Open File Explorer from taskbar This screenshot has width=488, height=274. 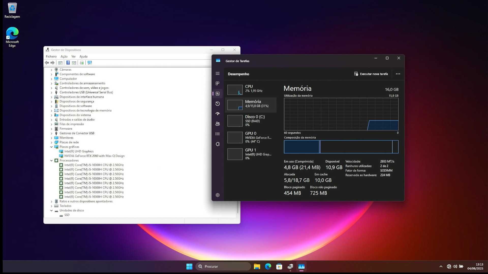(257, 266)
